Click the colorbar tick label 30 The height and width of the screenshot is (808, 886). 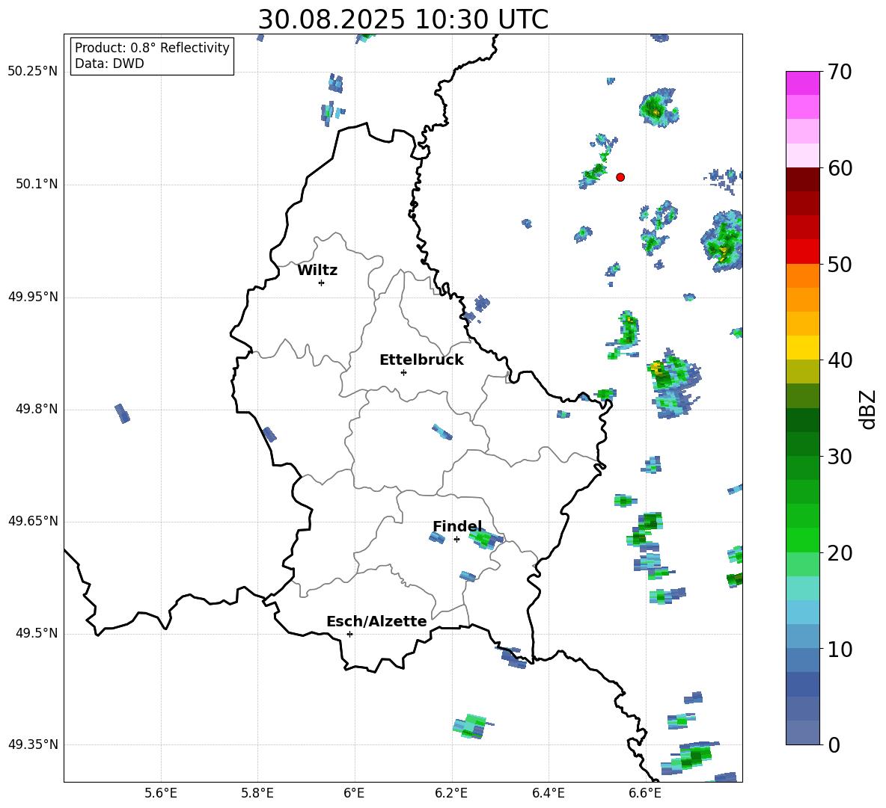tap(840, 457)
